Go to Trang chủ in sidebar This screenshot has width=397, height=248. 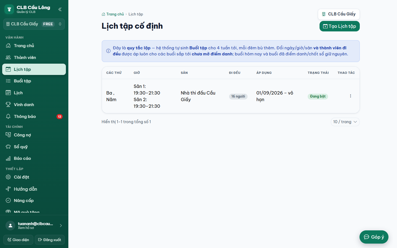click(34, 46)
